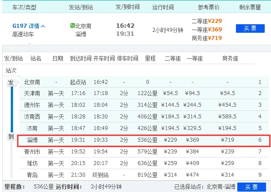271x192 pixels.
Task: Click the 剩余票量 column header
Action: 250,7
